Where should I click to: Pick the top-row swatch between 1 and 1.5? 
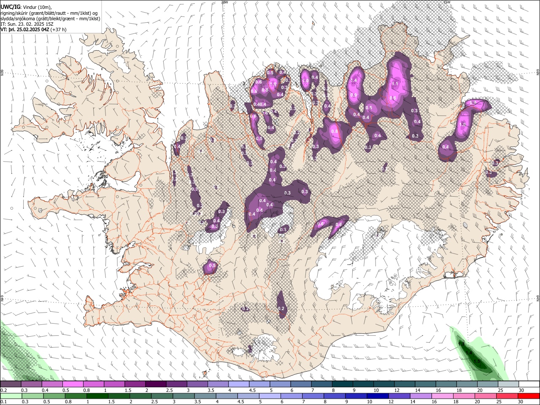coord(113,384)
